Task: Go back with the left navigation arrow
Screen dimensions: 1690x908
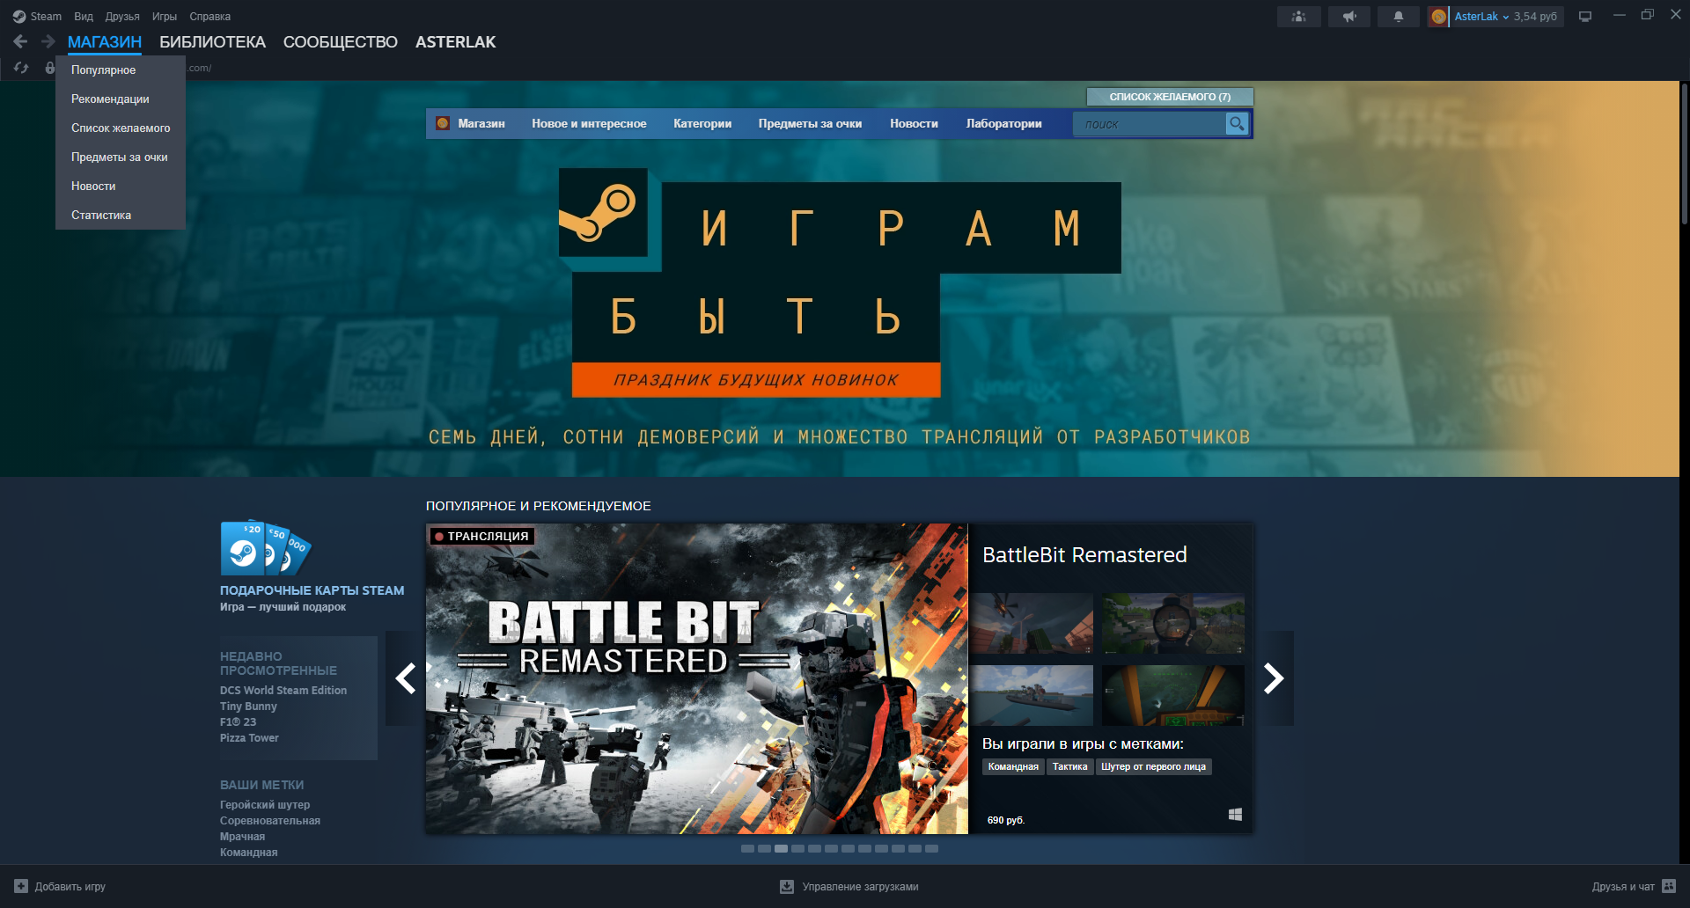Action: [20, 41]
